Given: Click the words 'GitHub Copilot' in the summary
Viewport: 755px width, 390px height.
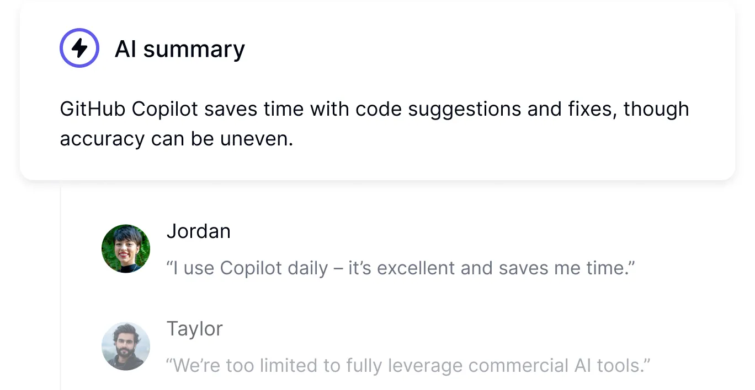Looking at the screenshot, I should [x=129, y=110].
